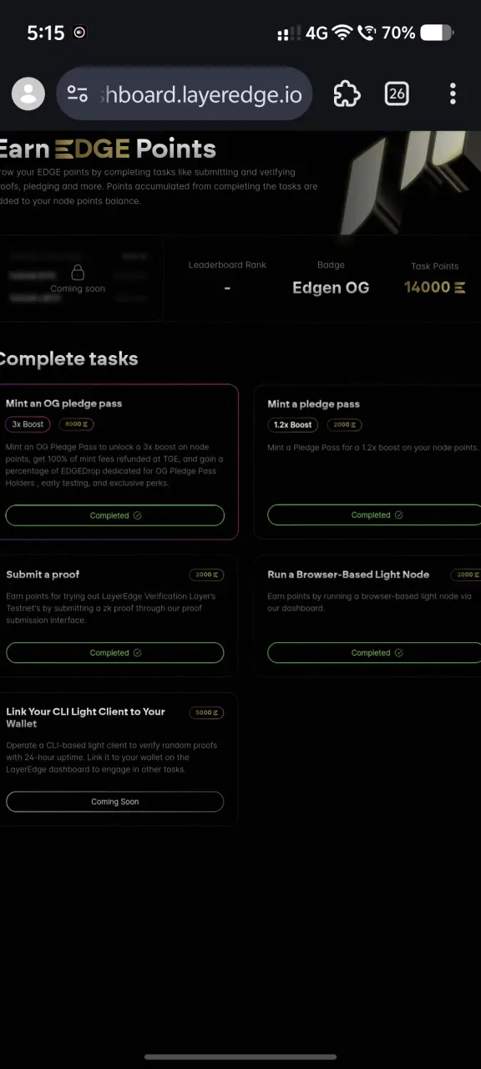The height and width of the screenshot is (1069, 481).
Task: Click Completed on Mint a pledge pass
Action: (x=374, y=514)
